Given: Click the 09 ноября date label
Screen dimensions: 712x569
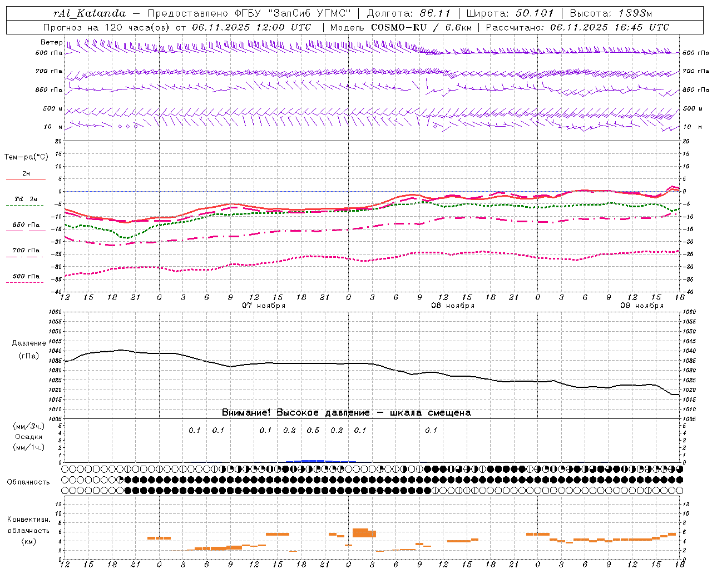Looking at the screenshot, I should pos(642,306).
